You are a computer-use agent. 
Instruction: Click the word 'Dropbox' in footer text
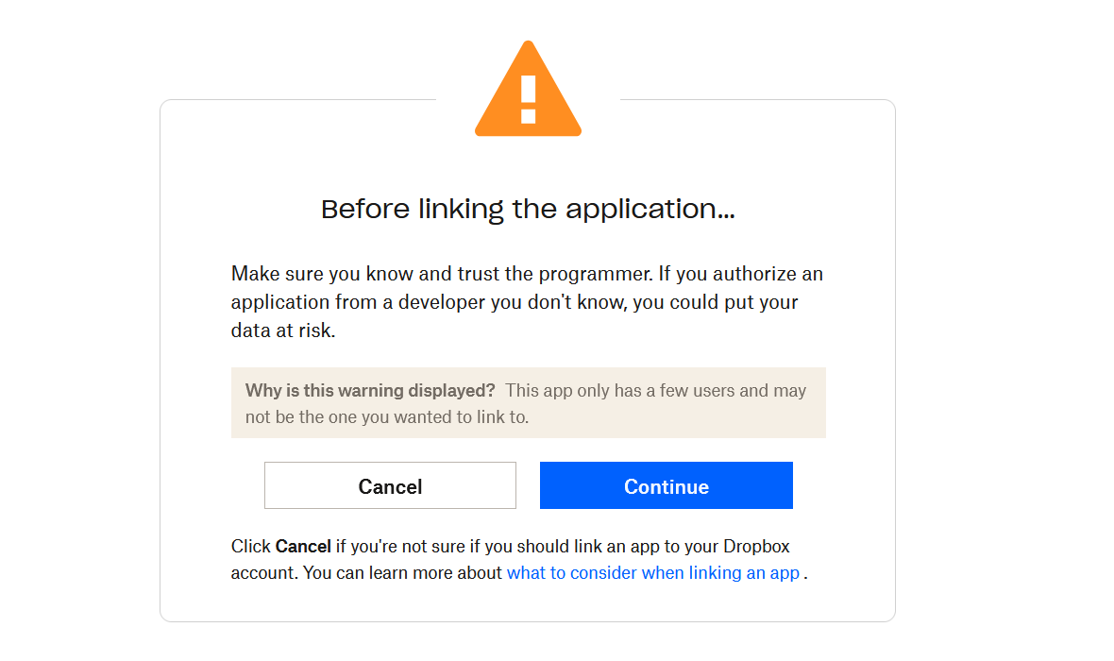(756, 546)
